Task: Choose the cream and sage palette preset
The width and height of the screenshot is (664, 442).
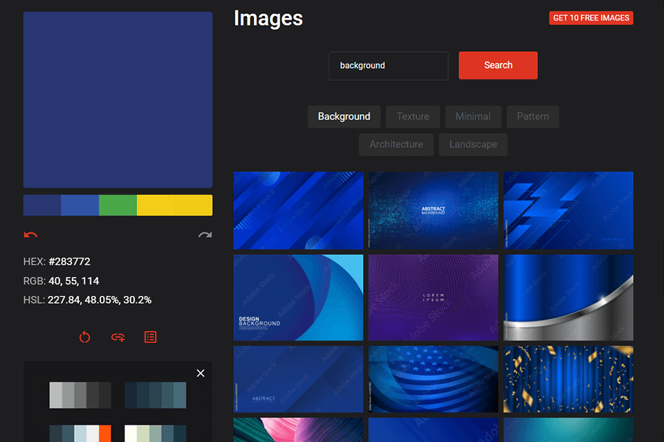Action: point(156,434)
